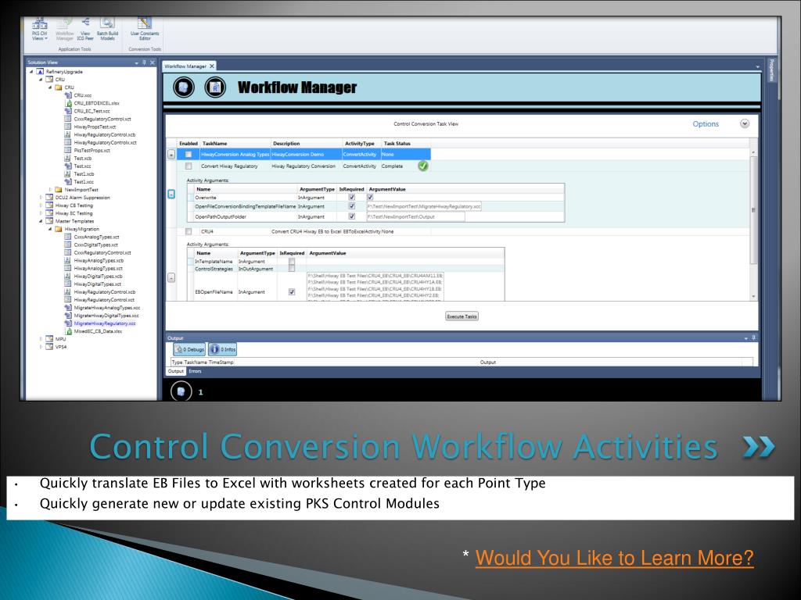
Task: Expand the DCU2 Alarm Suppression node
Action: [x=41, y=198]
